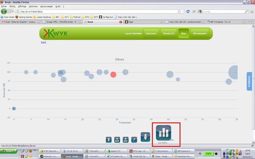The image size is (255, 159).
Task: Click the Kwyk logo in green header
Action: (x=55, y=33)
